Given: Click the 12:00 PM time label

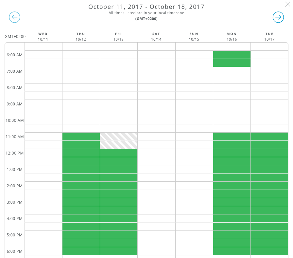Looking at the screenshot, I should click(x=15, y=153).
